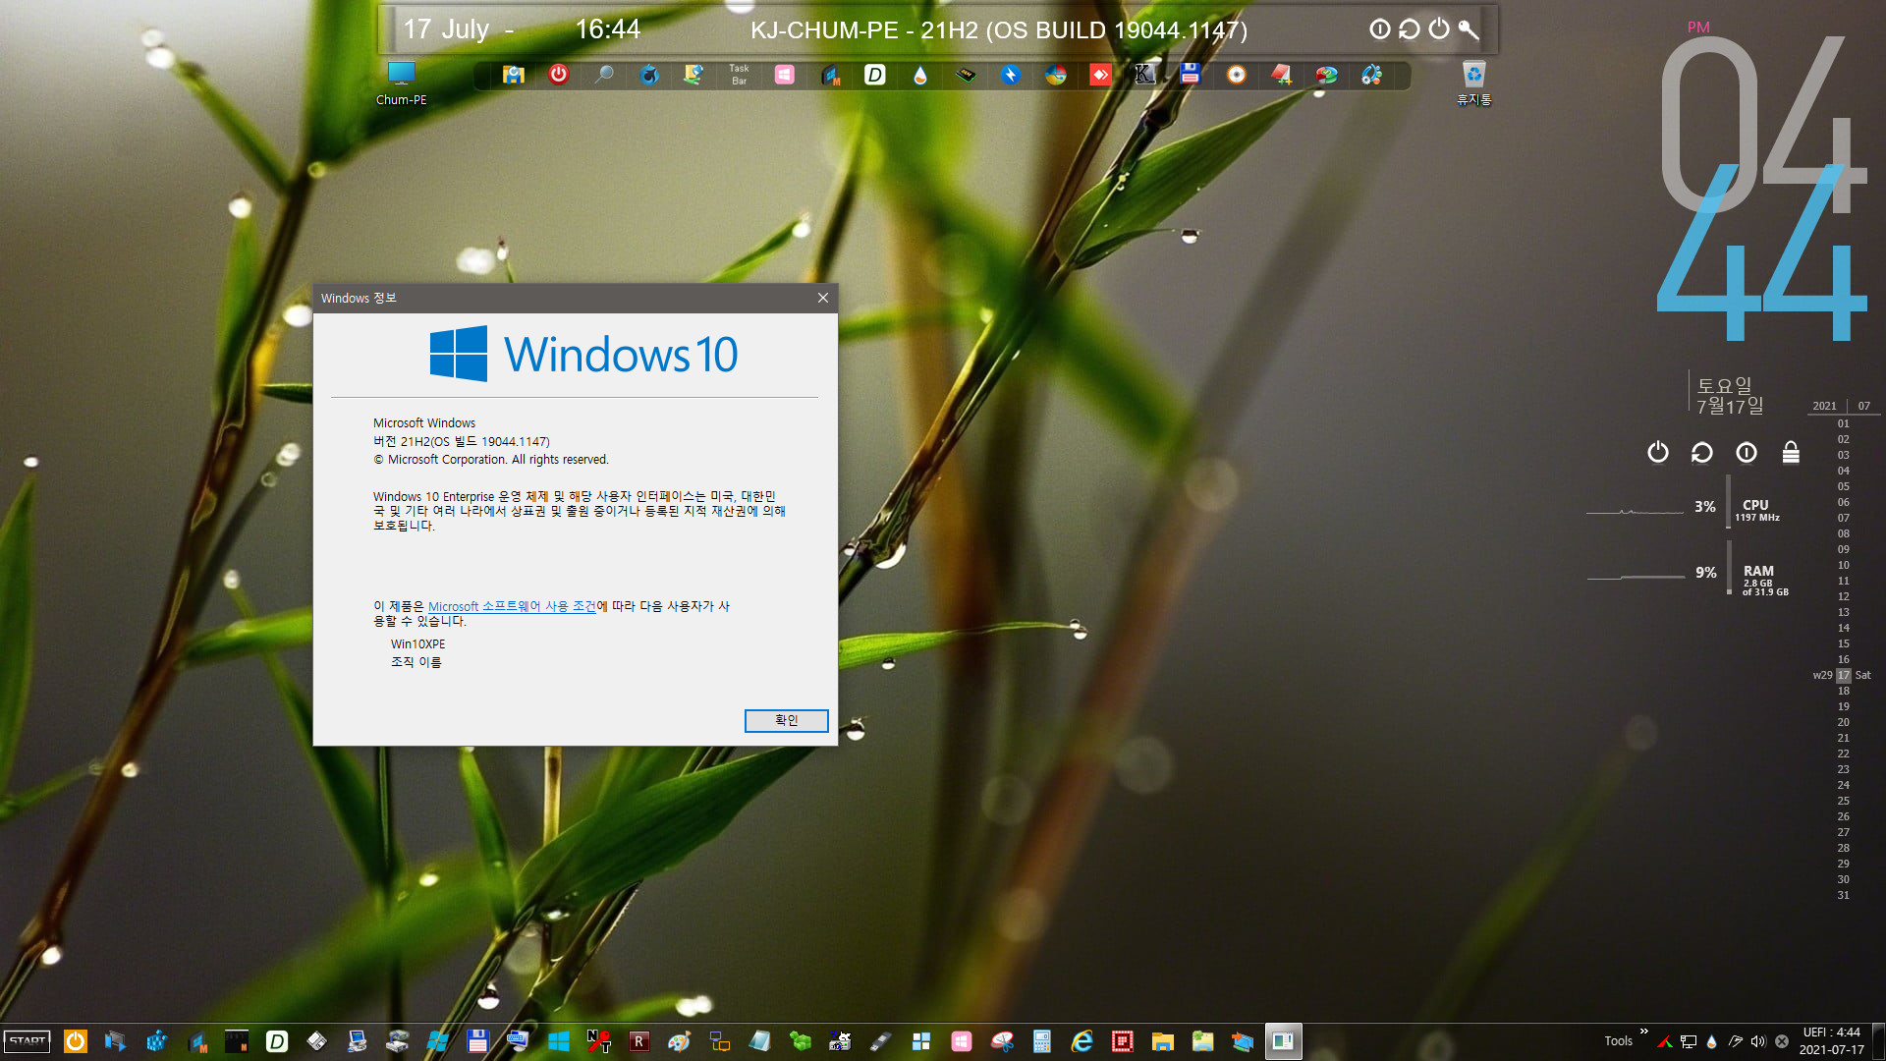Click the 확인 button in Windows 정보 dialog
The width and height of the screenshot is (1886, 1061).
786,720
